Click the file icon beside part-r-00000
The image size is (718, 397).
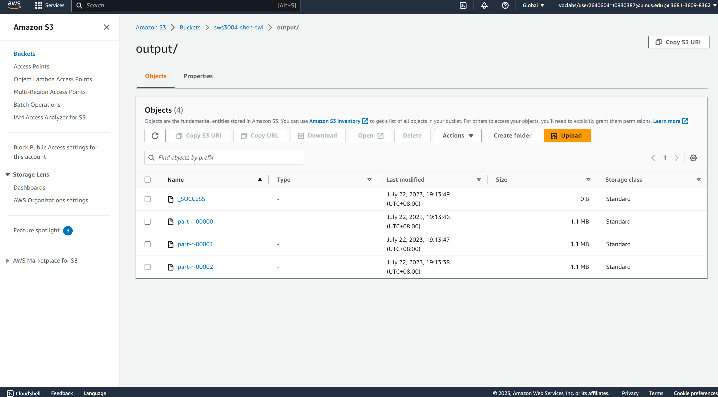[171, 222]
